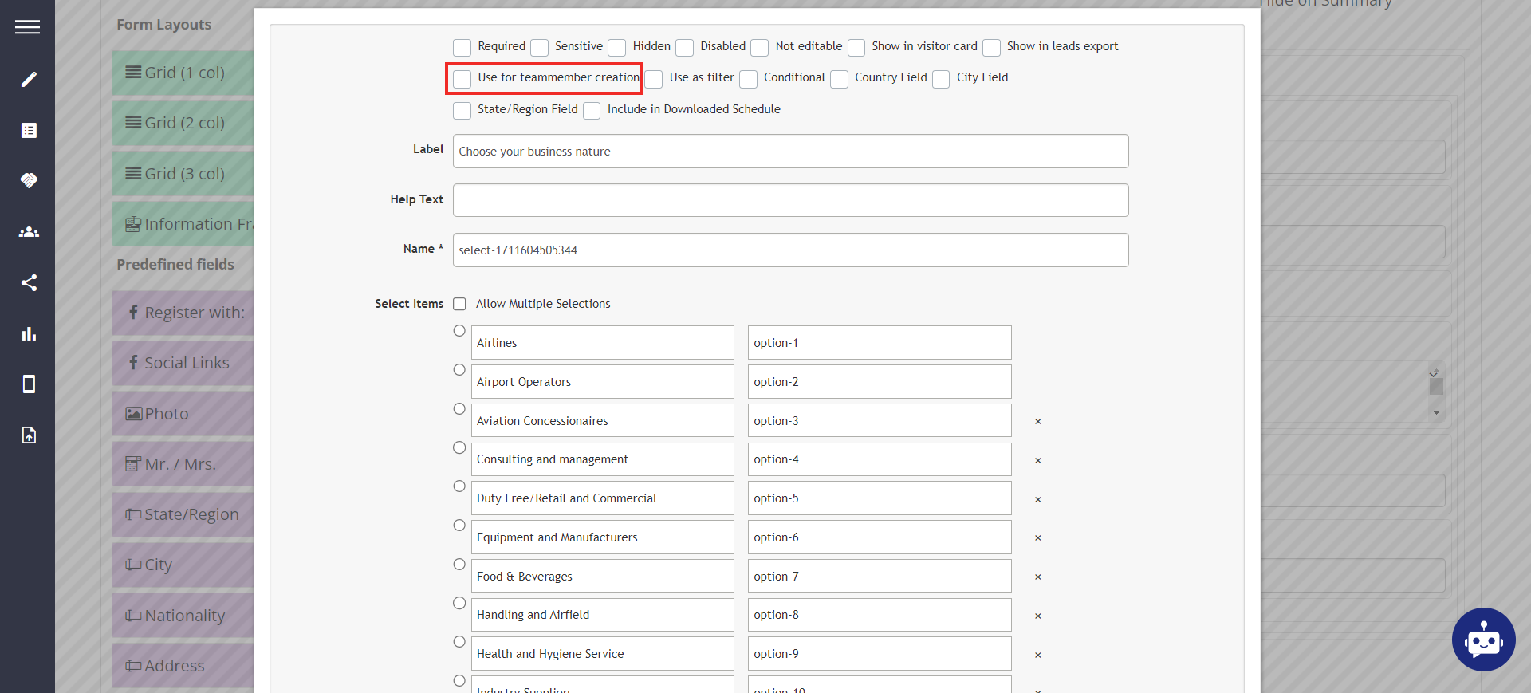The height and width of the screenshot is (693, 1531).
Task: Click the handshake icon in sidebar
Action: tap(29, 181)
